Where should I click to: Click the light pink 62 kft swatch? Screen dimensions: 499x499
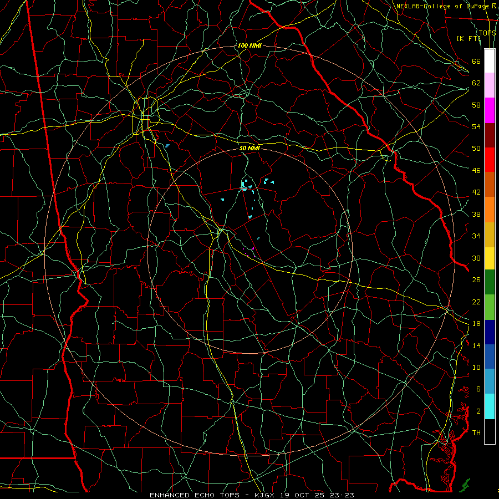tap(490, 85)
